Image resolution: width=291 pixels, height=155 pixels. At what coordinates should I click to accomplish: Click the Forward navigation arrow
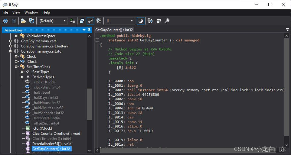tap(14, 21)
